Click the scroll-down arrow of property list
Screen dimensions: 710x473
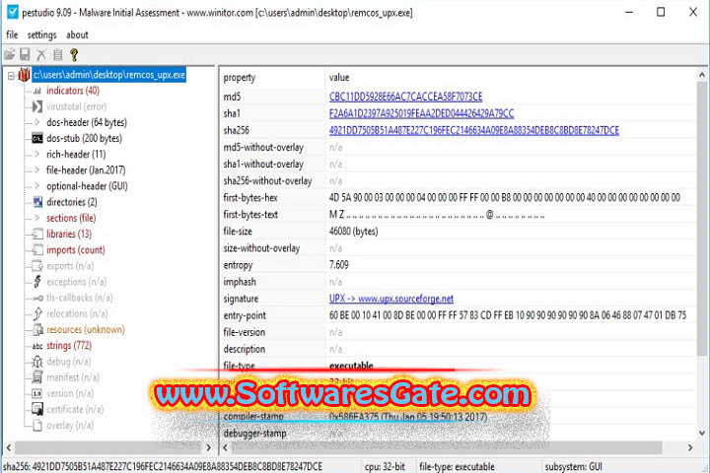pos(702,433)
